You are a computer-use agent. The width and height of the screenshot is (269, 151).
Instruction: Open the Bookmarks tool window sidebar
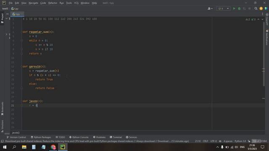click(x=2, y=109)
